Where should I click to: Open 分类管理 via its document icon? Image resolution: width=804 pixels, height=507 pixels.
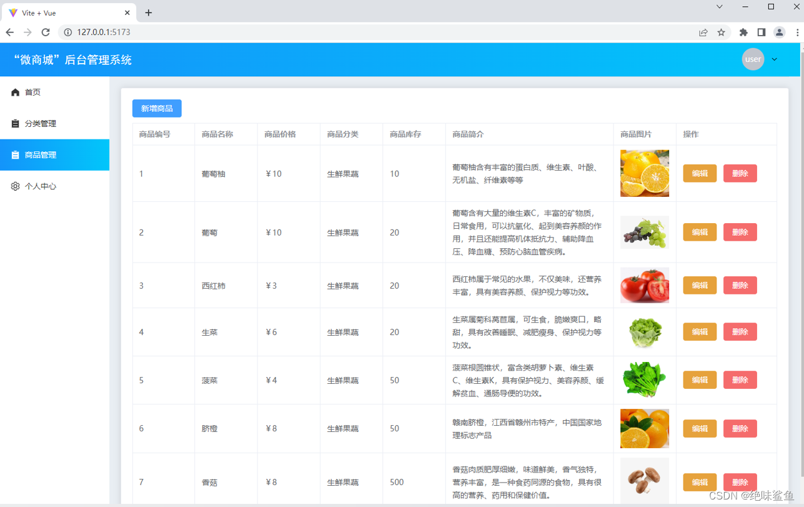click(15, 123)
